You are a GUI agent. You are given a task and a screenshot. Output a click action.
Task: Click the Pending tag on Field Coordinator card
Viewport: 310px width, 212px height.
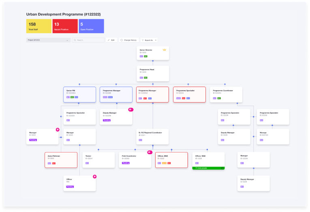point(126,163)
